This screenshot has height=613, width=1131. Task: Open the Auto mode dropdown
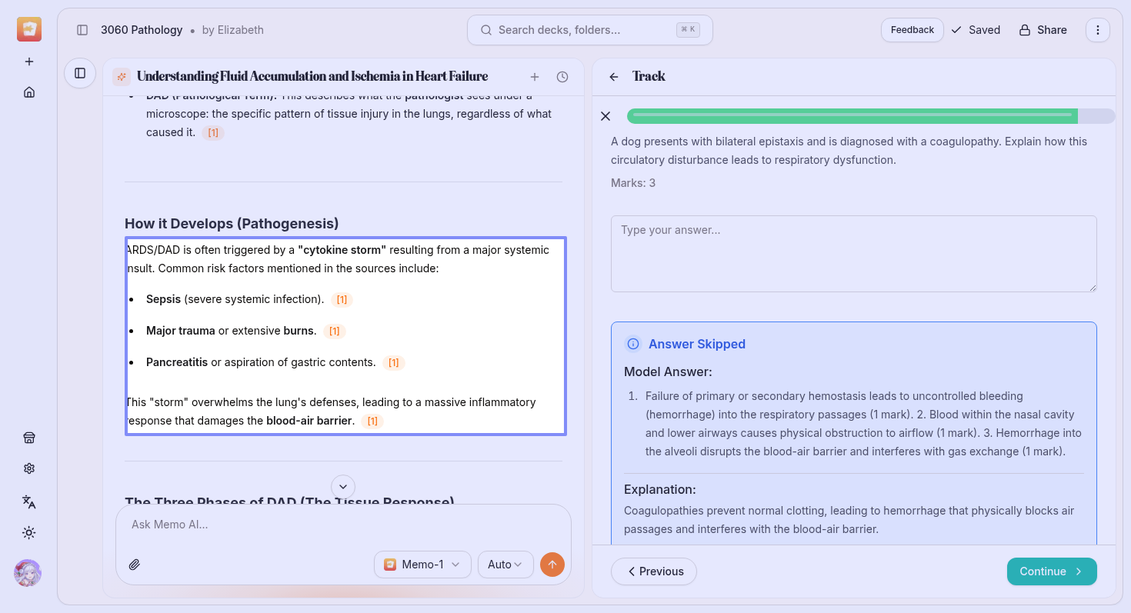(505, 565)
